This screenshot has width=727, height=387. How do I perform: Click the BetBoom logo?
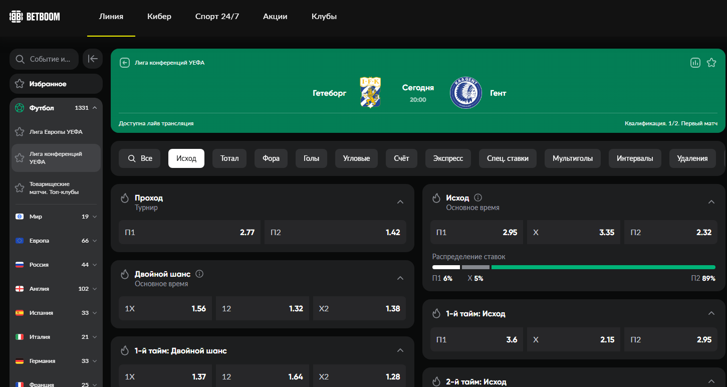pyautogui.click(x=35, y=17)
